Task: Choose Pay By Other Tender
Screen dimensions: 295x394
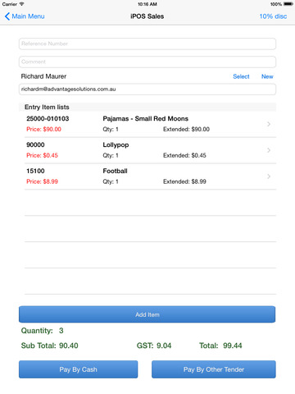Action: [214, 369]
